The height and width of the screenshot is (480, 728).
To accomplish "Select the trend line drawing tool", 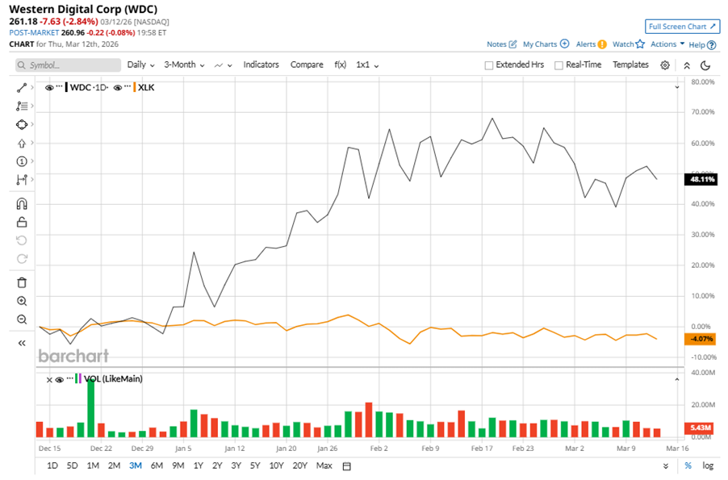I will point(21,87).
